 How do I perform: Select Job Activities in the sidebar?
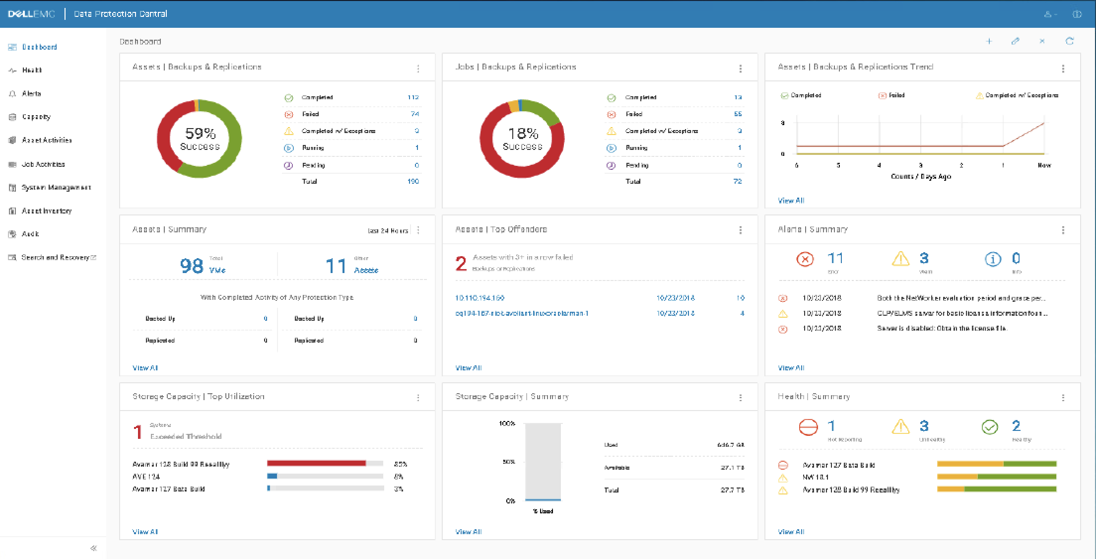click(37, 164)
